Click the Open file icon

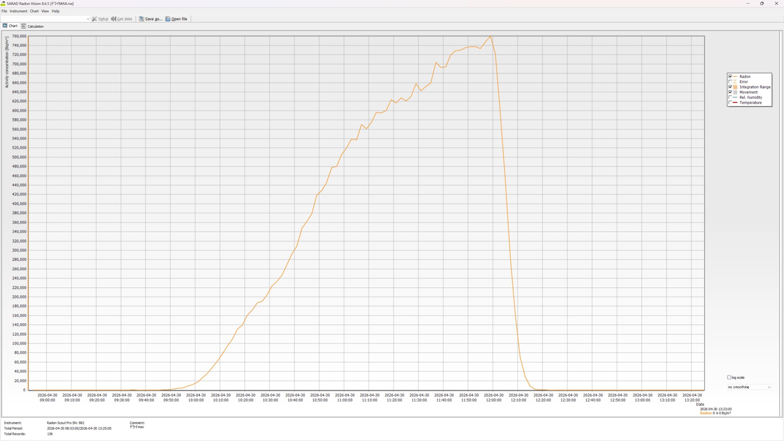coord(168,19)
